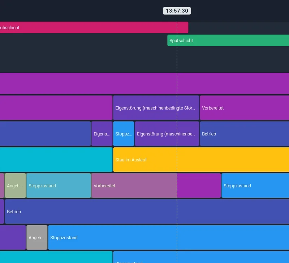Click the 13:57:30 time cursor label
The image size is (289, 263).
click(177, 11)
